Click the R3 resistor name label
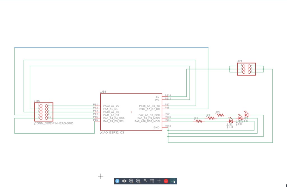Screen dimensions: 287x187 [217, 113]
